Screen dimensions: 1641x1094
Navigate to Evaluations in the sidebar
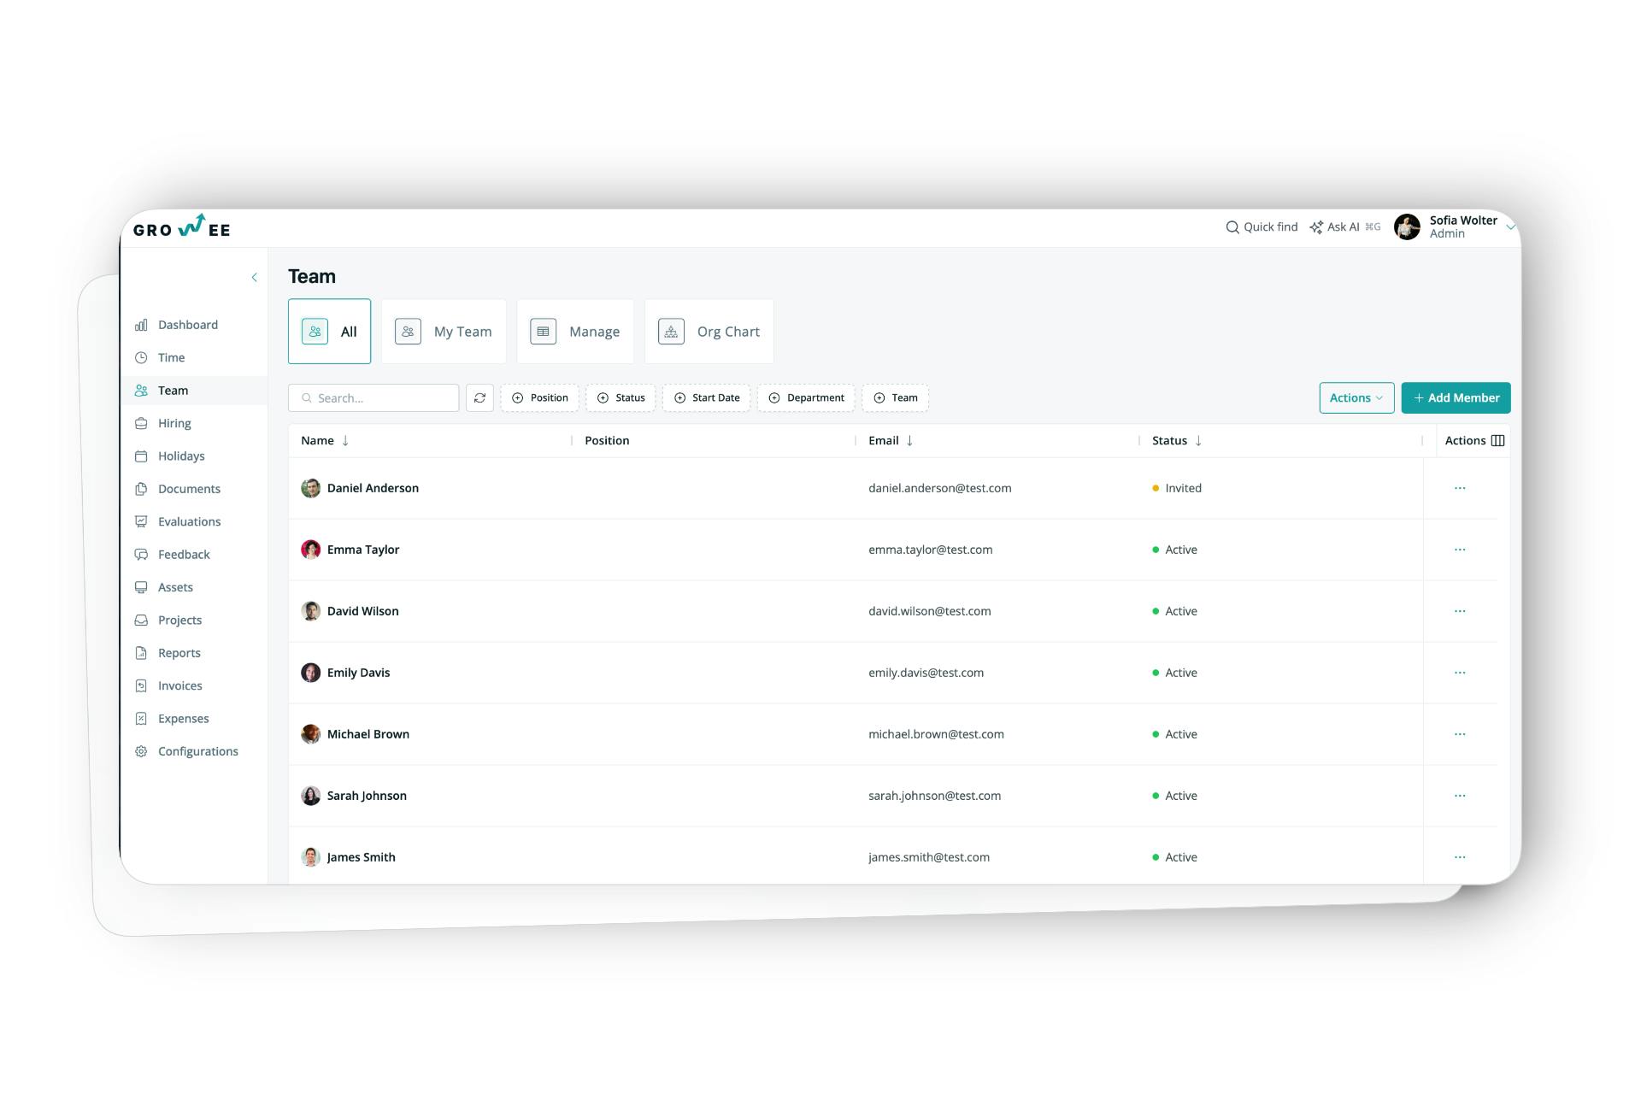(189, 521)
